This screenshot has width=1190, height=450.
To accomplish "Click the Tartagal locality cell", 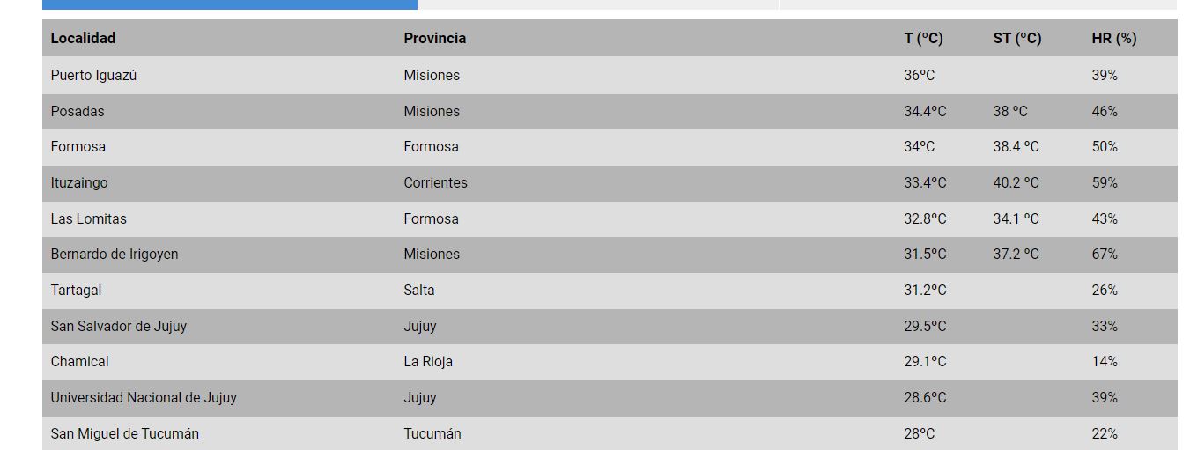I will (76, 291).
